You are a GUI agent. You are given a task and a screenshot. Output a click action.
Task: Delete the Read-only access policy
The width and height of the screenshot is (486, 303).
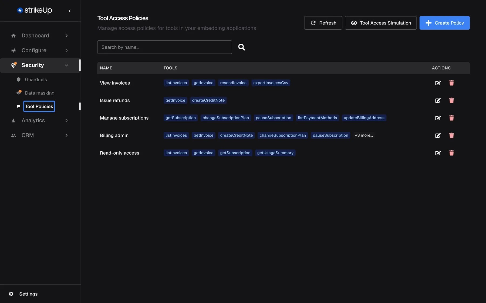451,153
